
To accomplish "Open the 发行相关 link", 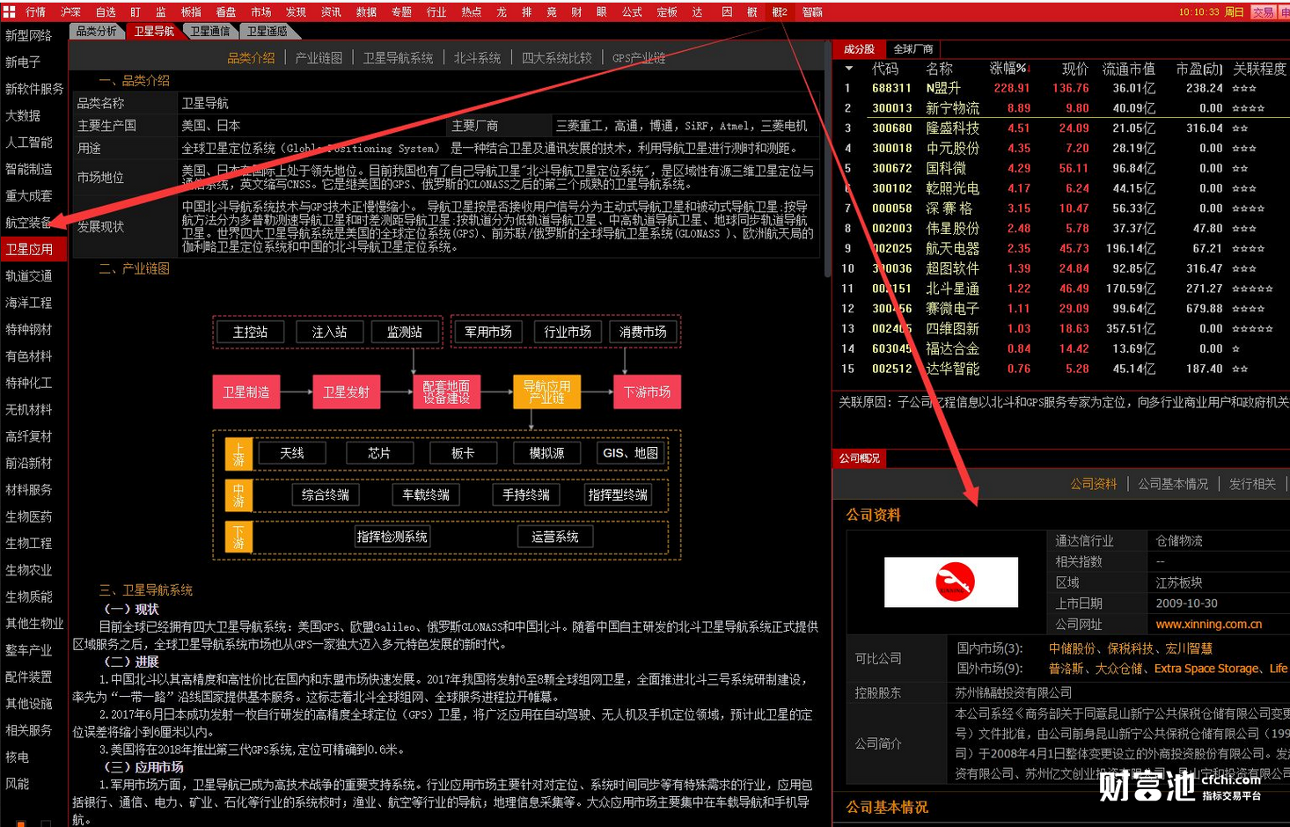I will (x=1252, y=485).
